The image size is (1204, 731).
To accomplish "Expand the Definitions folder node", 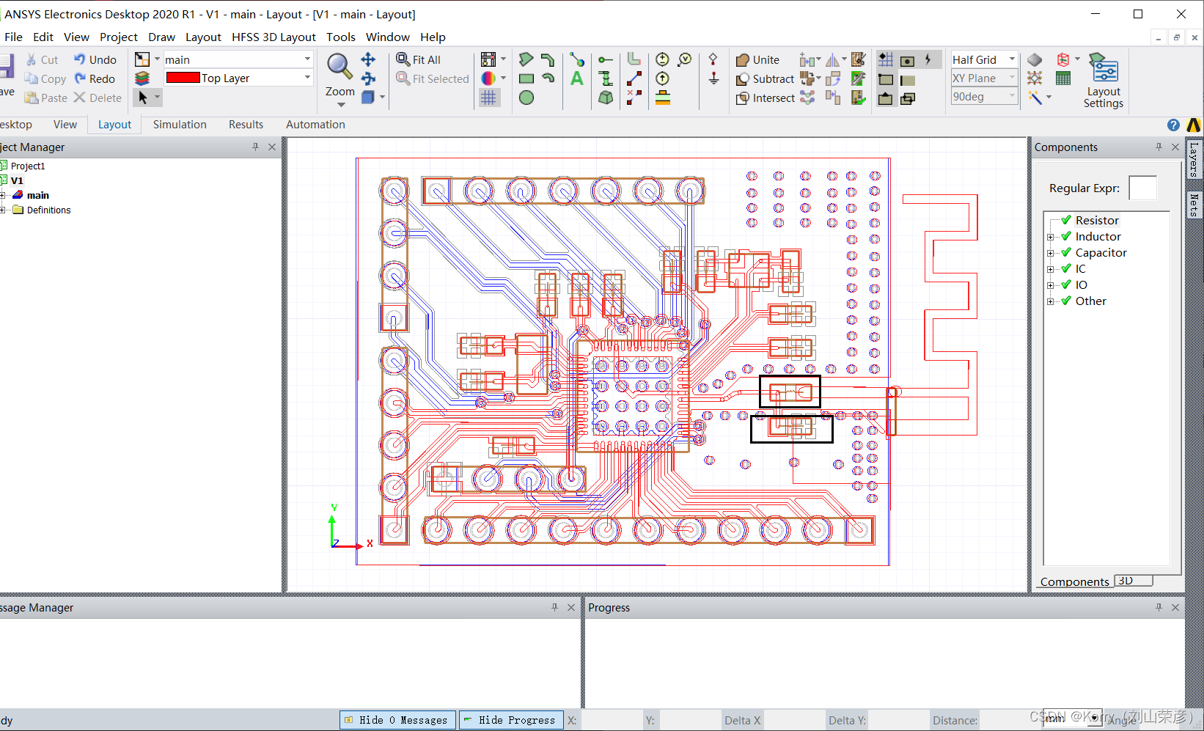I will tap(3, 210).
